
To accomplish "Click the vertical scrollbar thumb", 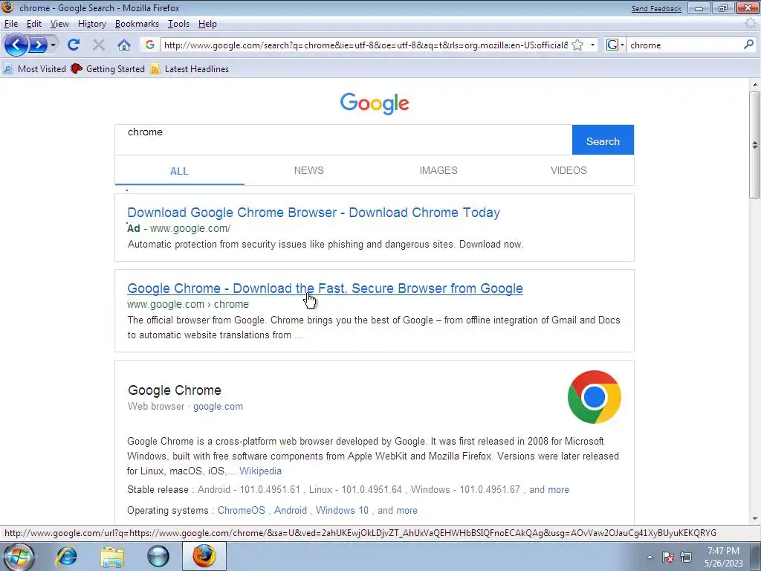I will click(754, 145).
